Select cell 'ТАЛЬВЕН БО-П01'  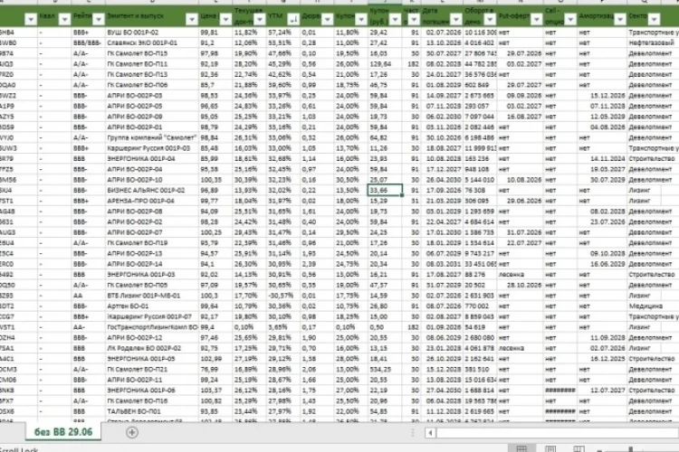tap(152, 411)
